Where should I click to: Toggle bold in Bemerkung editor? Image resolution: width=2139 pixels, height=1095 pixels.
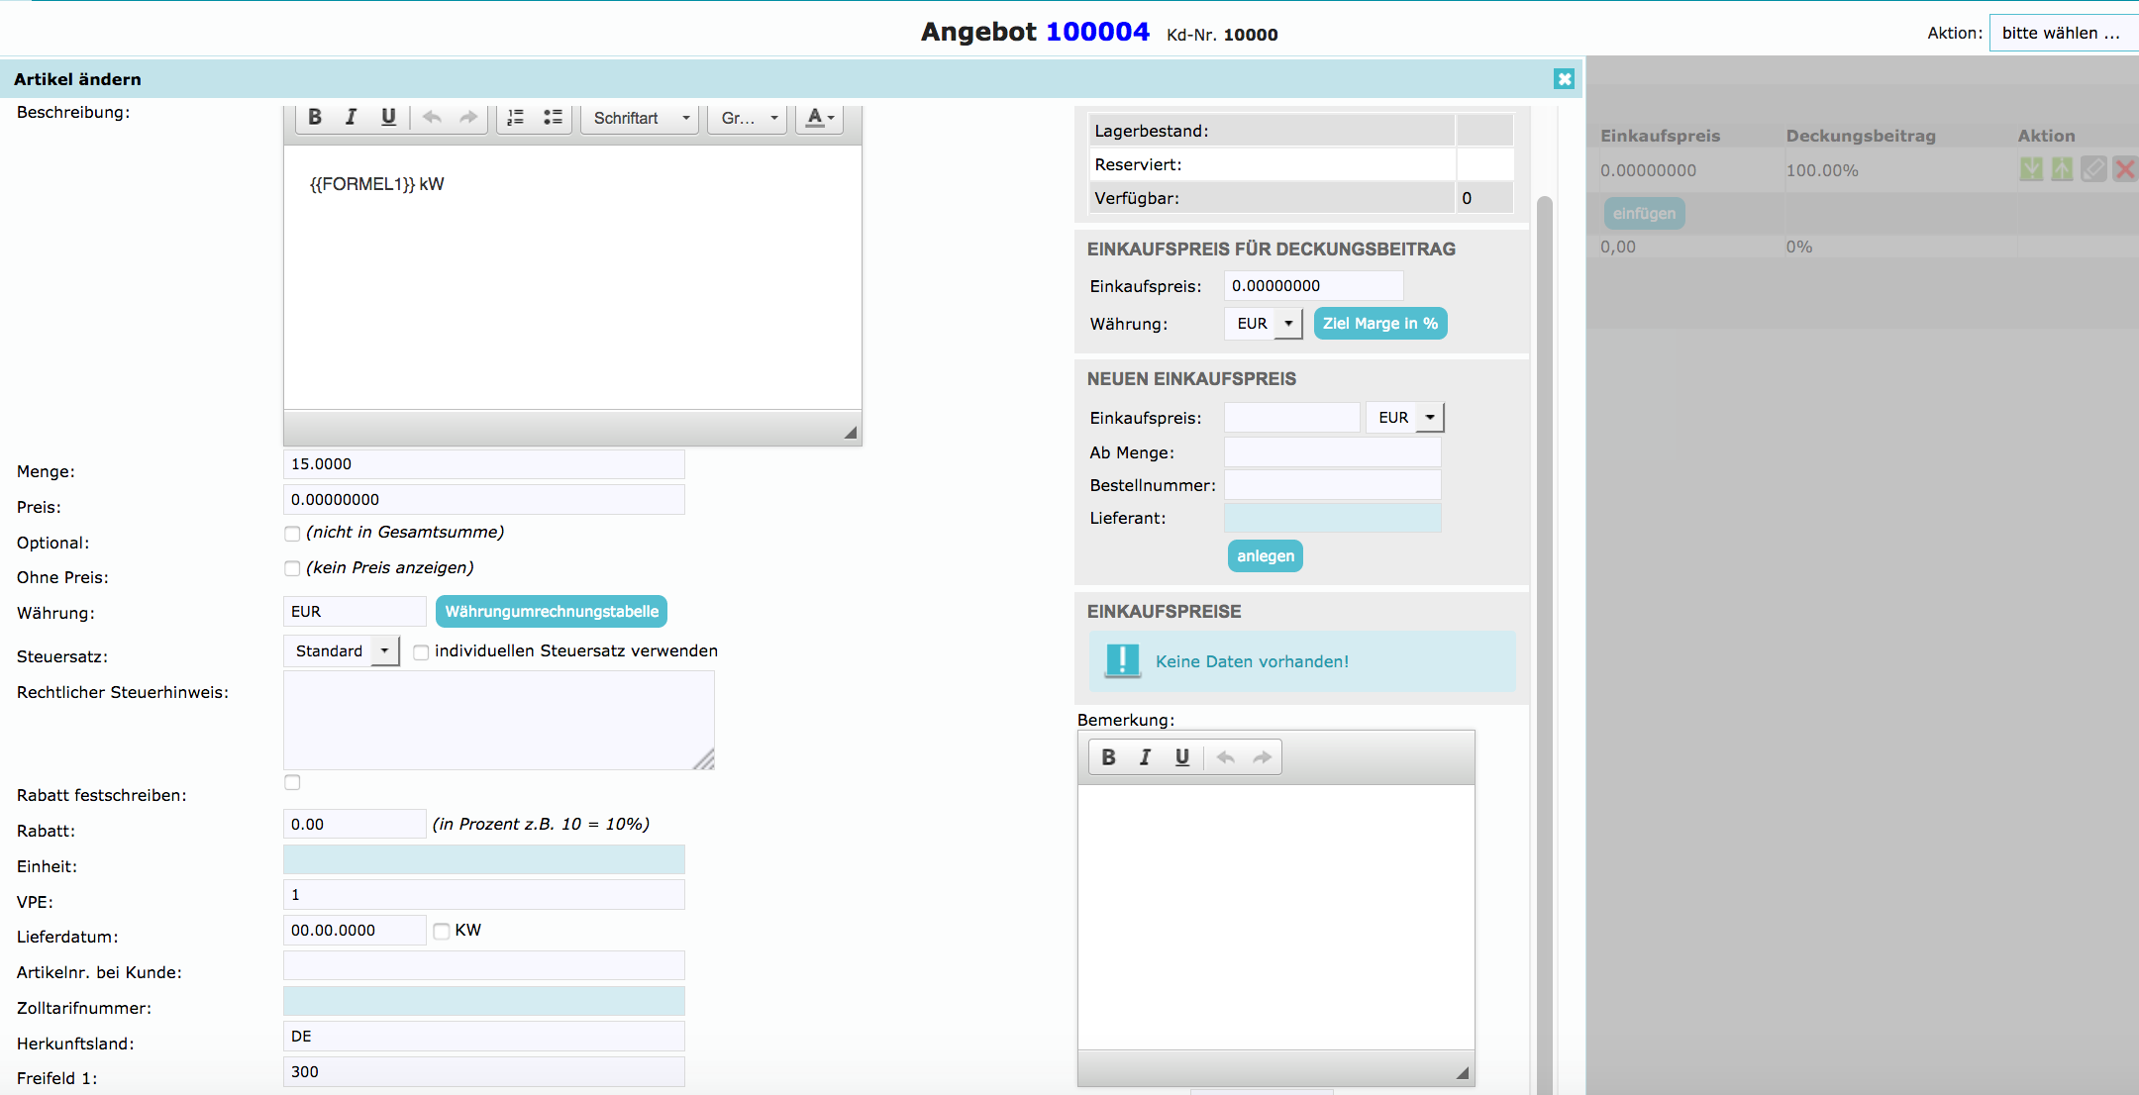[1108, 757]
